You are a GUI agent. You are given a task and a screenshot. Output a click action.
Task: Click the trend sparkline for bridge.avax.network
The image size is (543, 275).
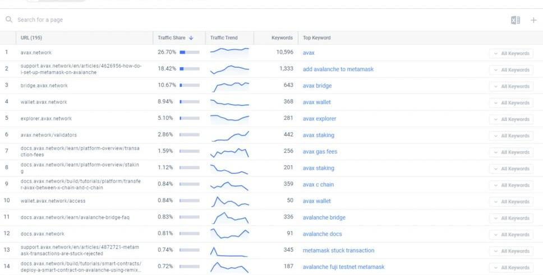[x=229, y=86]
